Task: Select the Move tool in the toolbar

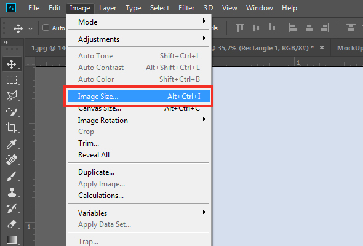Action: (12, 64)
